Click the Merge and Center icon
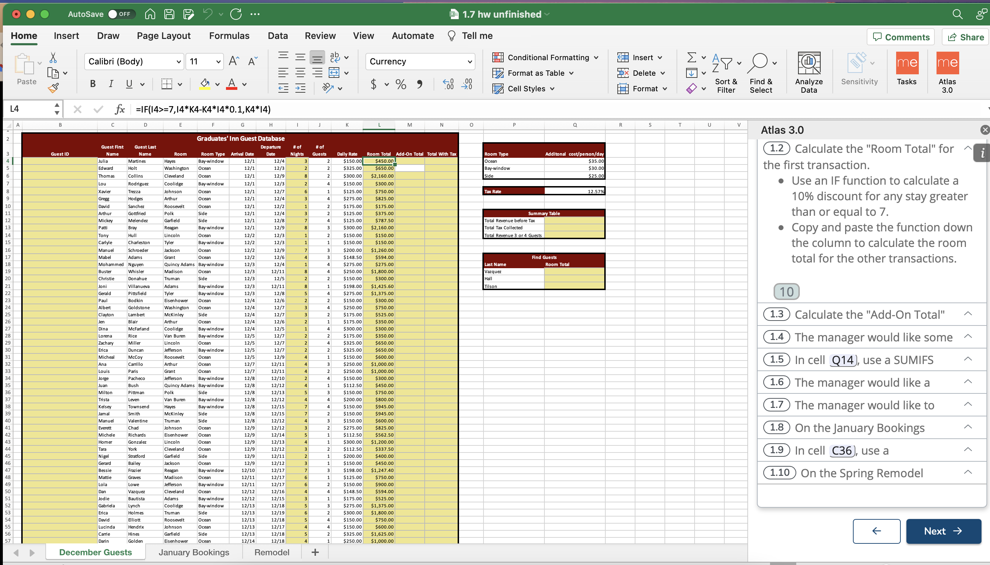The height and width of the screenshot is (565, 990). pyautogui.click(x=334, y=73)
